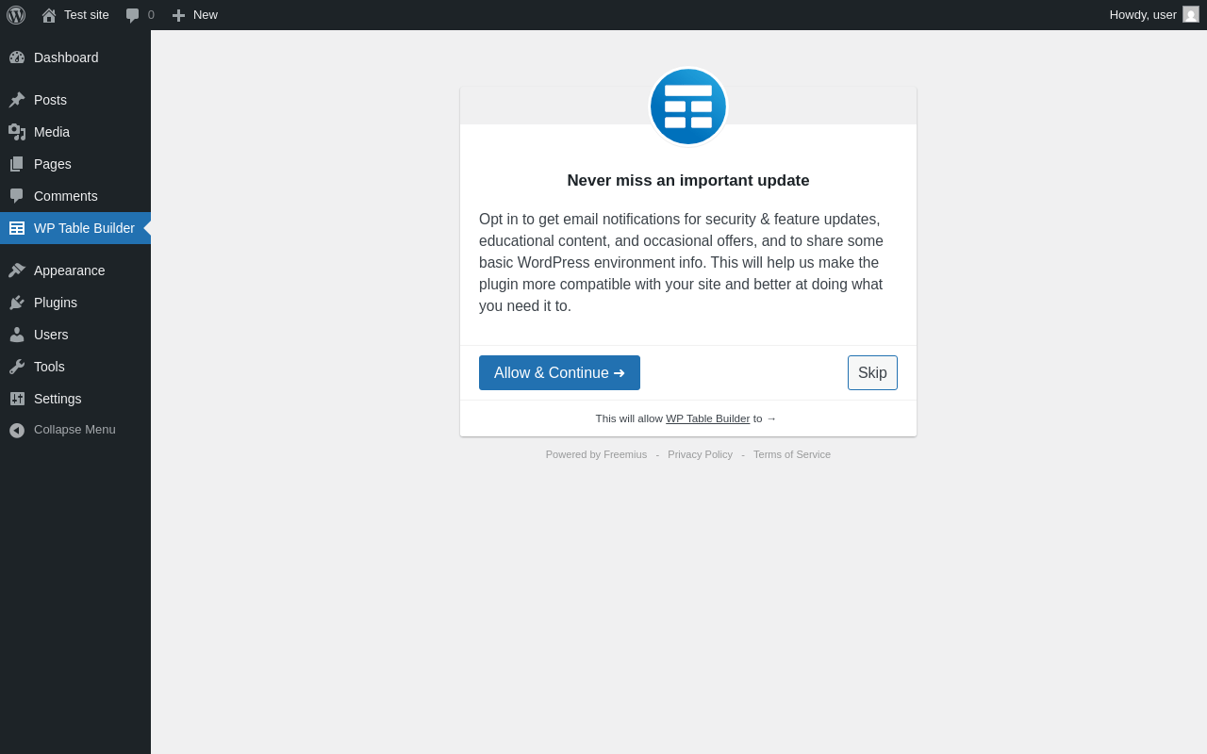Click the plus New icon in admin bar
Image resolution: width=1207 pixels, height=754 pixels.
point(178,15)
